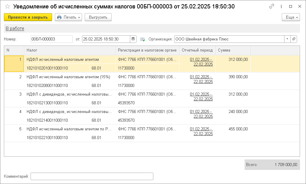Open the В работе status link
Image resolution: width=306 pixels, height=184 pixels.
click(15, 28)
